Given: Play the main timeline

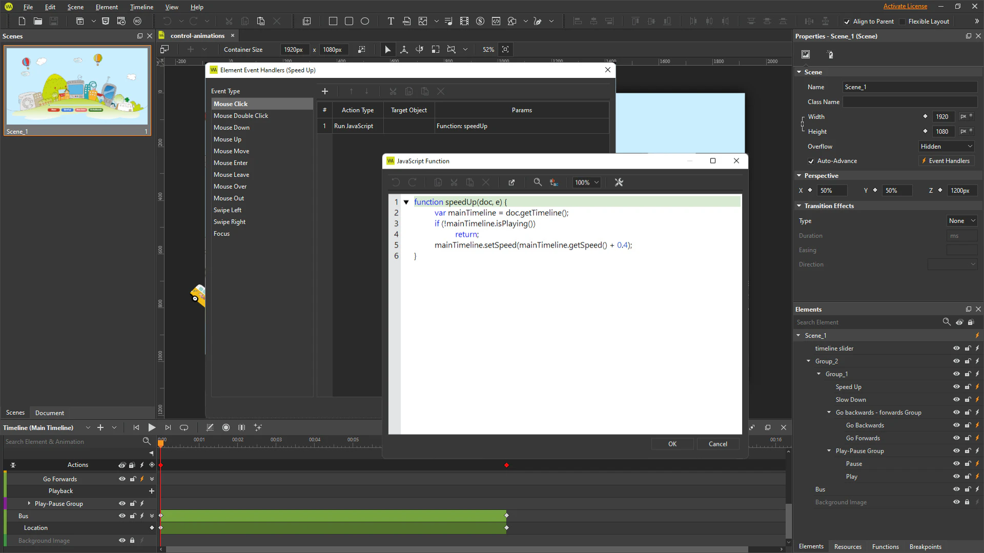Looking at the screenshot, I should tap(152, 427).
